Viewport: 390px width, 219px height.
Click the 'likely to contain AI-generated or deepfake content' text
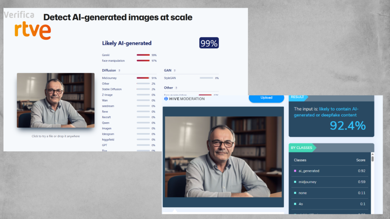tap(326, 112)
